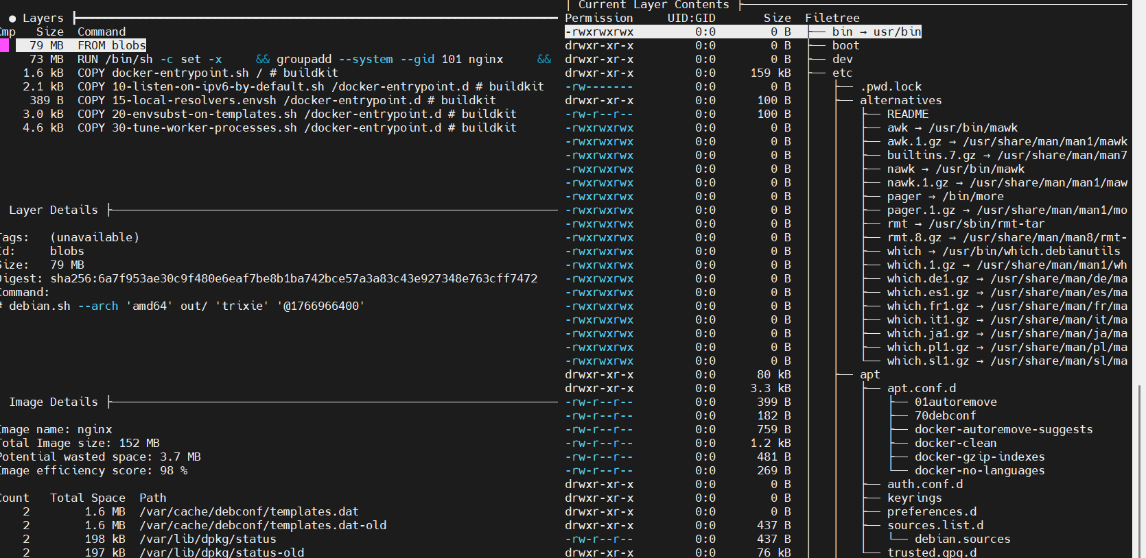Select the which.pl1.gz symlink entry
The width and height of the screenshot is (1146, 558).
click(1007, 347)
